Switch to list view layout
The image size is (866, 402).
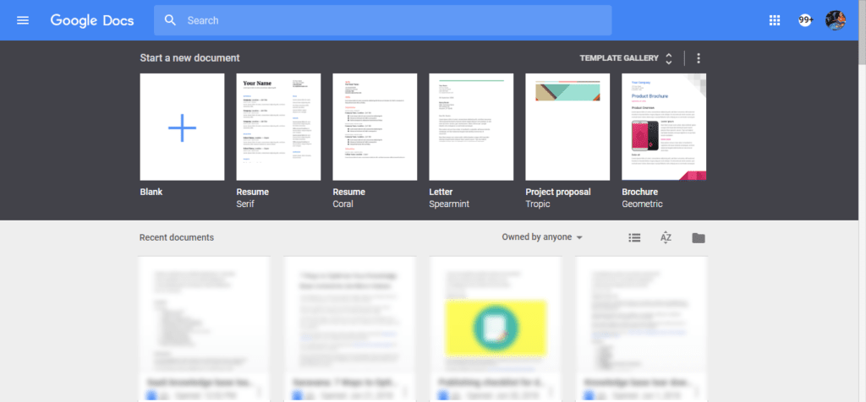click(635, 237)
